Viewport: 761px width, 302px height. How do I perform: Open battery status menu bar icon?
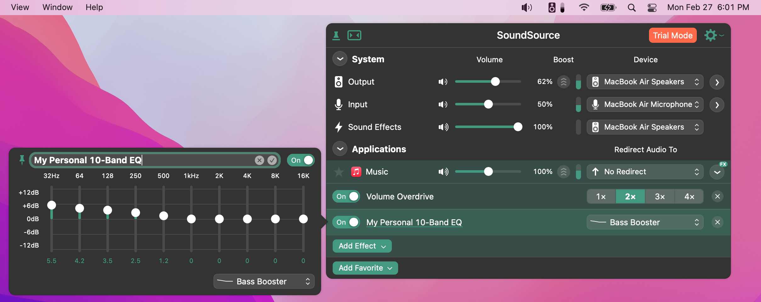pyautogui.click(x=608, y=7)
